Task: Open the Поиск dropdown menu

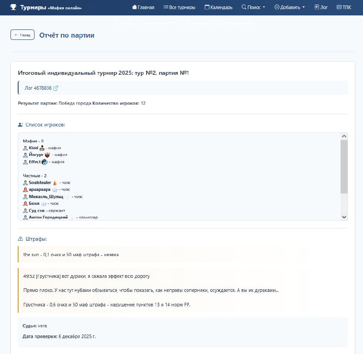Action: (x=254, y=7)
